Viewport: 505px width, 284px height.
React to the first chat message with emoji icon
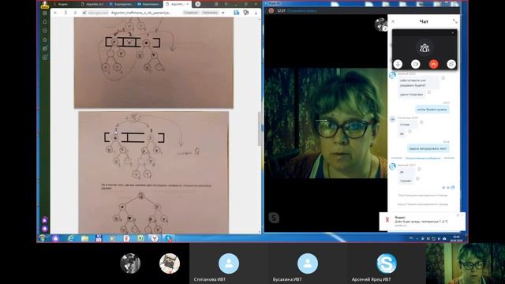click(443, 78)
